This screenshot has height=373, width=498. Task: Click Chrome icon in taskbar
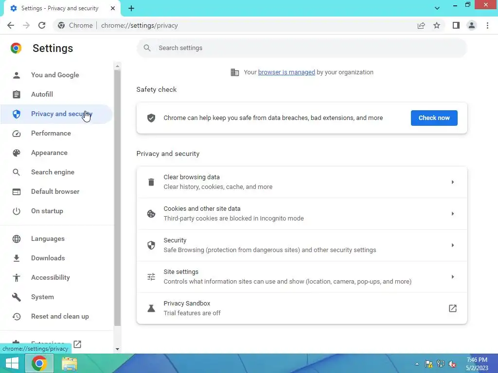[x=39, y=363]
